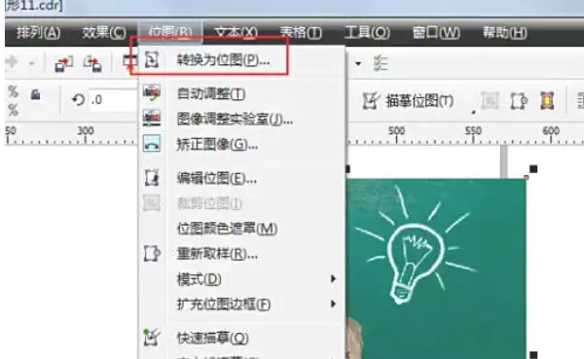The height and width of the screenshot is (359, 584).
Task: Open the dropdown arrow beside options icon
Action: (x=358, y=63)
